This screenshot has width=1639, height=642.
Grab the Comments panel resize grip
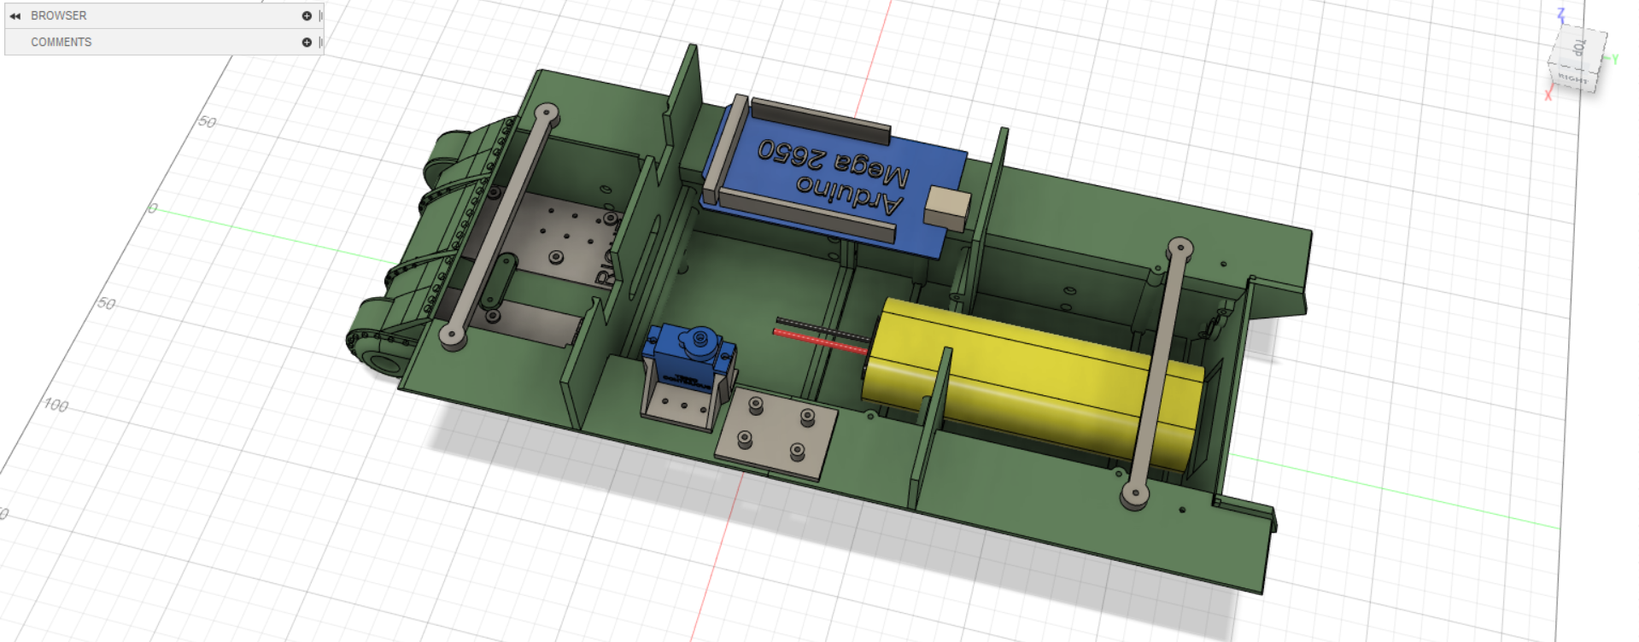click(x=320, y=42)
